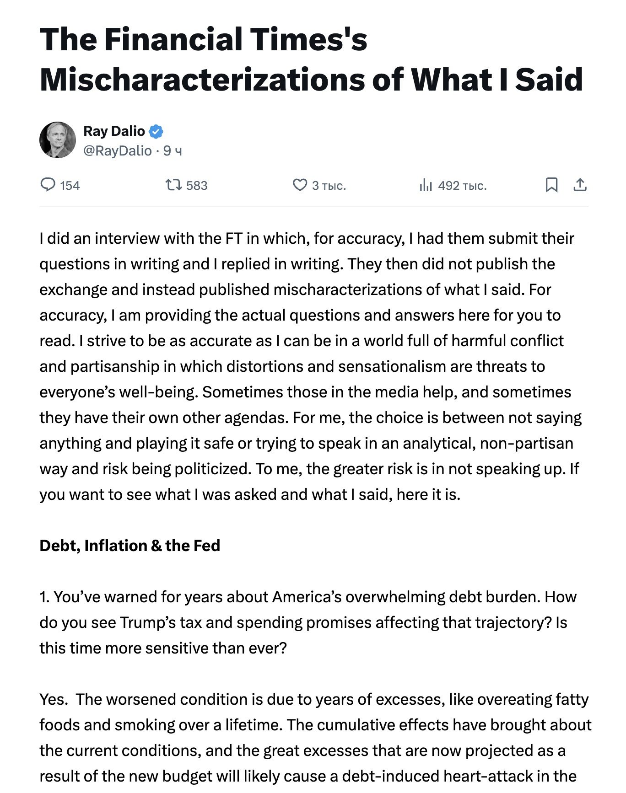
Task: Open the @RayDalio handle link
Action: [x=118, y=150]
